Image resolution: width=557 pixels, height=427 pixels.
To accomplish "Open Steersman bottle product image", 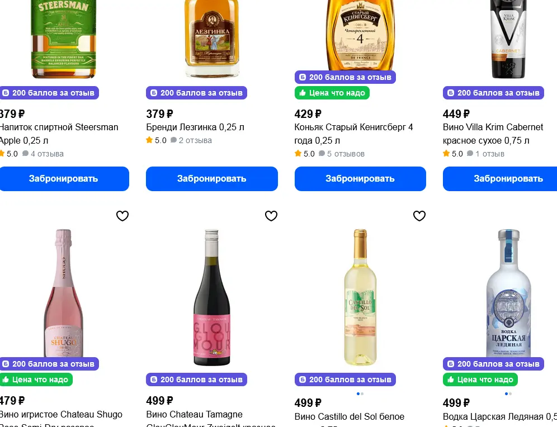I will [x=63, y=39].
